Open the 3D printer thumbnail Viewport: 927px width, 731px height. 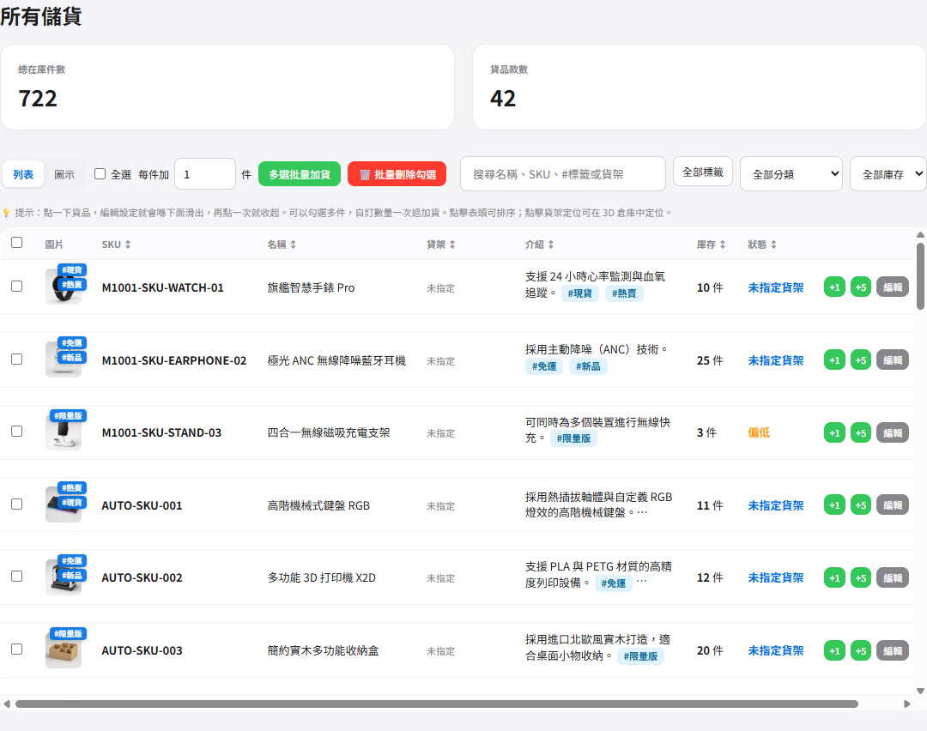[x=64, y=577]
